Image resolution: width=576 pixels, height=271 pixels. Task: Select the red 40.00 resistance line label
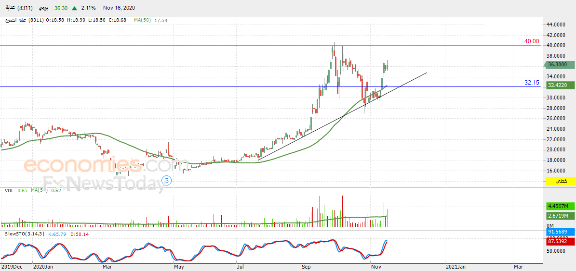tap(532, 41)
